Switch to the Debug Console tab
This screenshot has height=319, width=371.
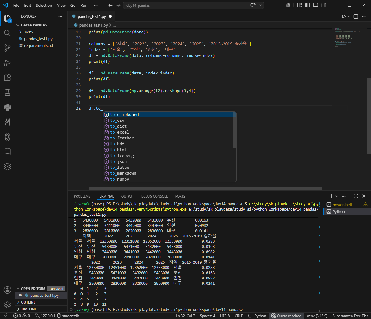click(155, 196)
